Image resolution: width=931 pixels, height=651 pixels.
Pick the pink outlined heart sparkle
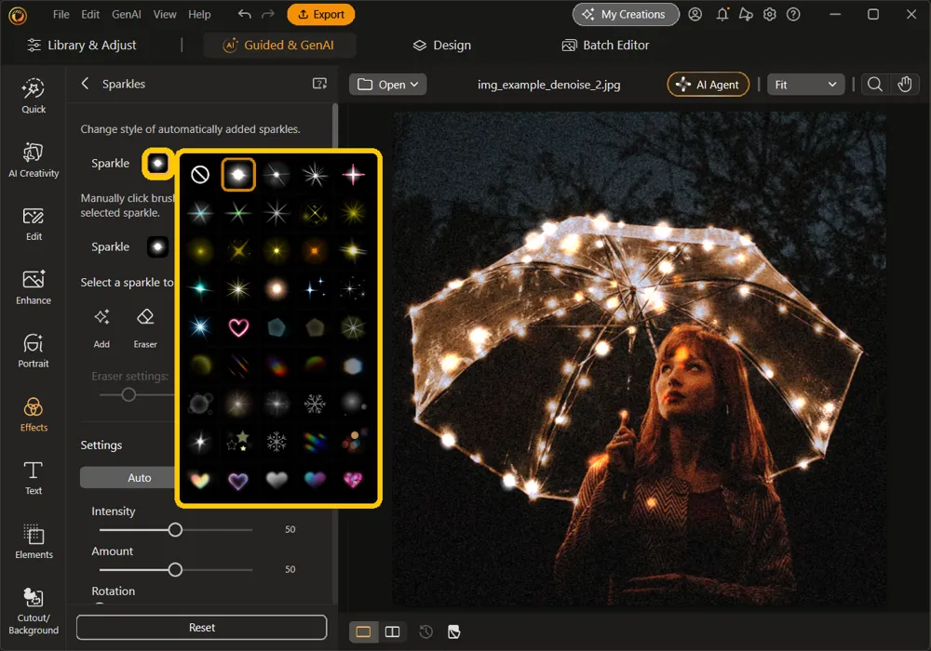(238, 327)
